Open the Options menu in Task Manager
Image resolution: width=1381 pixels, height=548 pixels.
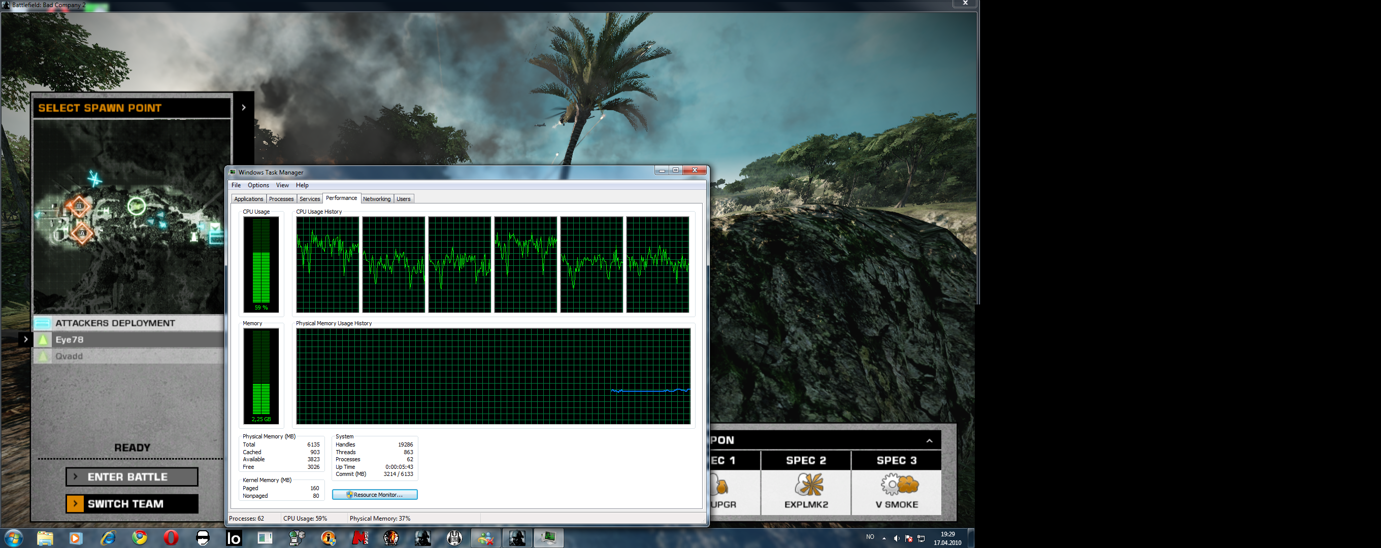click(258, 185)
